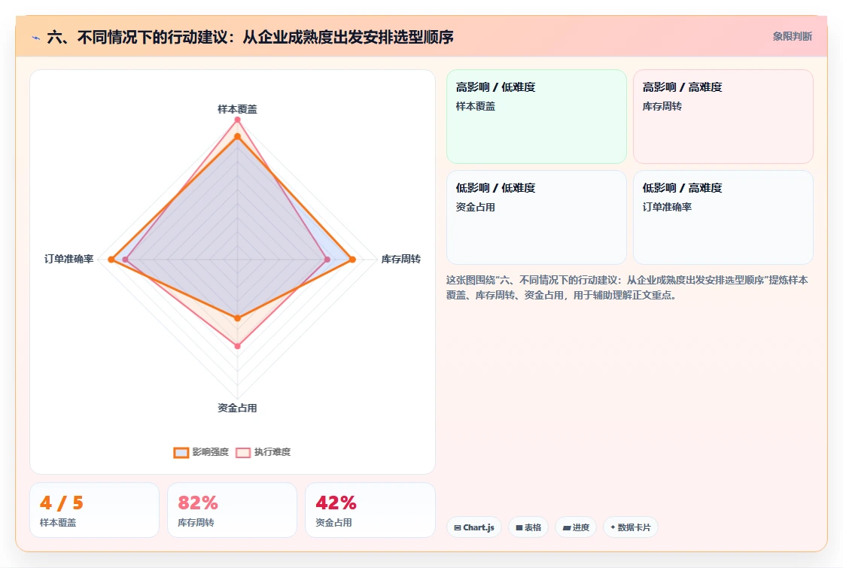Click the description paragraph starting 这张图围绕
The height and width of the screenshot is (568, 843).
(627, 287)
